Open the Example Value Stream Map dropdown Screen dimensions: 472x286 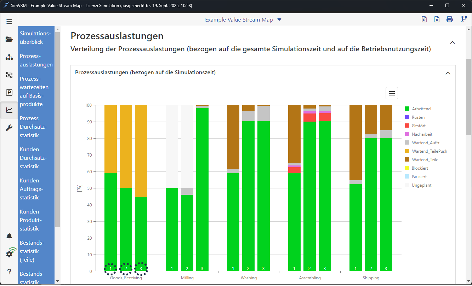tap(244, 20)
